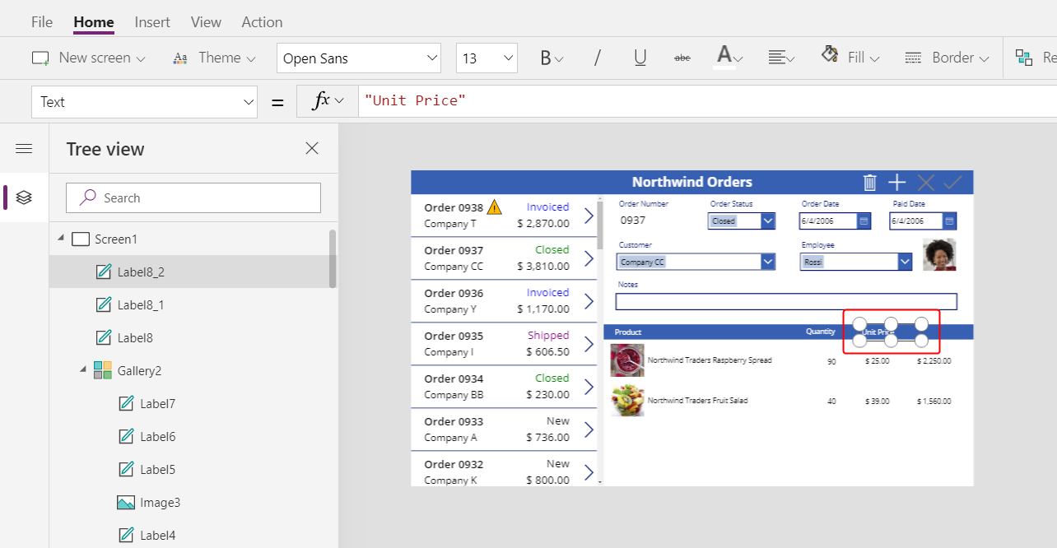1057x548 pixels.
Task: Expand the fx formula options
Action: [x=327, y=101]
